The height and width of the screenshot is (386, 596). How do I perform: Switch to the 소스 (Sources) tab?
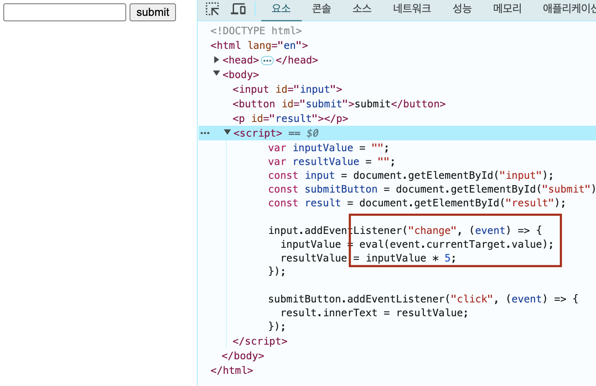[362, 9]
